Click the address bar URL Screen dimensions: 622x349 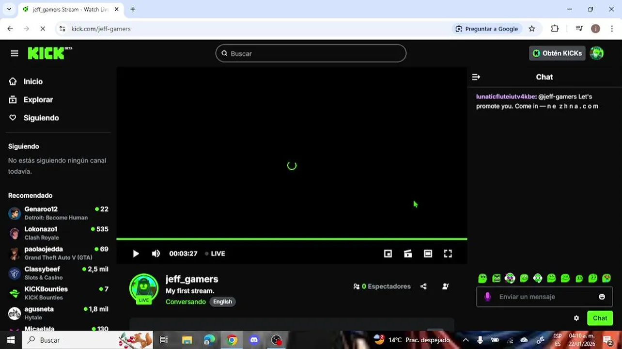click(x=101, y=29)
